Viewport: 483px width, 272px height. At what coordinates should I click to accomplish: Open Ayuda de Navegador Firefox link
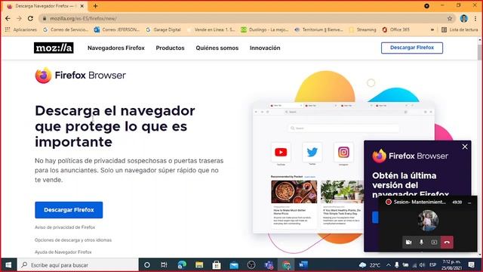[x=63, y=252]
